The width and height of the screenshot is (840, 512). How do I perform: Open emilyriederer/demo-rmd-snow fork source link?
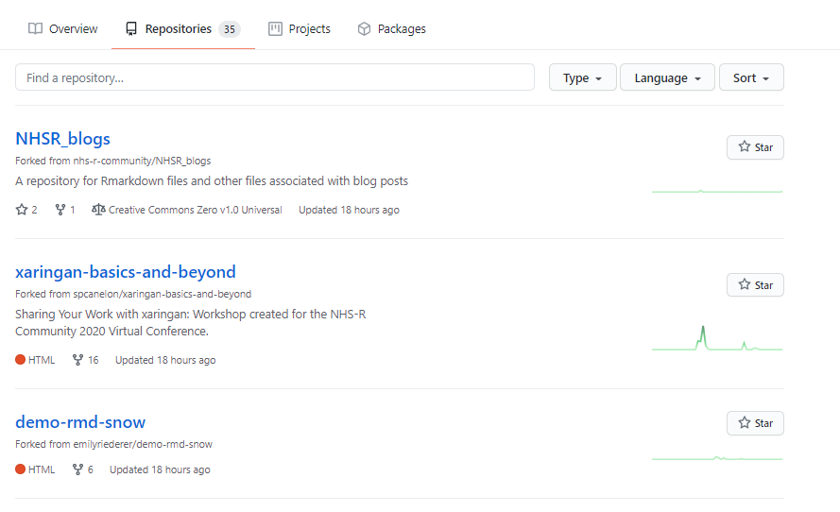pos(143,444)
